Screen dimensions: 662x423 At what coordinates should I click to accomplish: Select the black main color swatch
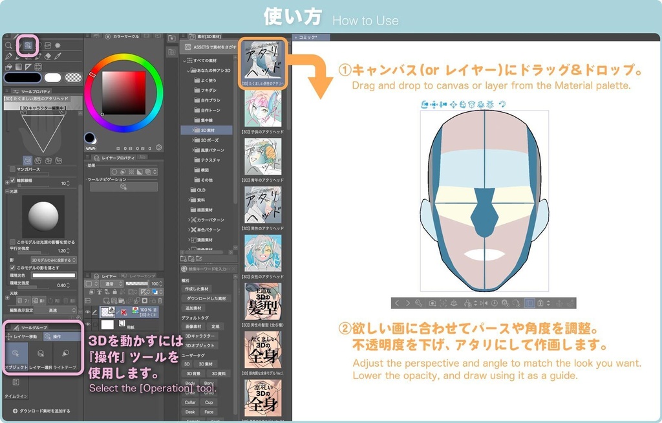pos(23,78)
